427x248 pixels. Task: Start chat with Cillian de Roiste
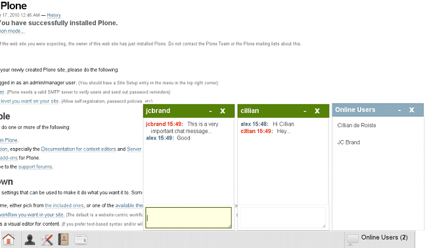pyautogui.click(x=357, y=125)
